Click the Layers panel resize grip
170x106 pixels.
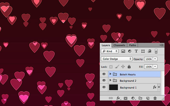tap(163, 99)
